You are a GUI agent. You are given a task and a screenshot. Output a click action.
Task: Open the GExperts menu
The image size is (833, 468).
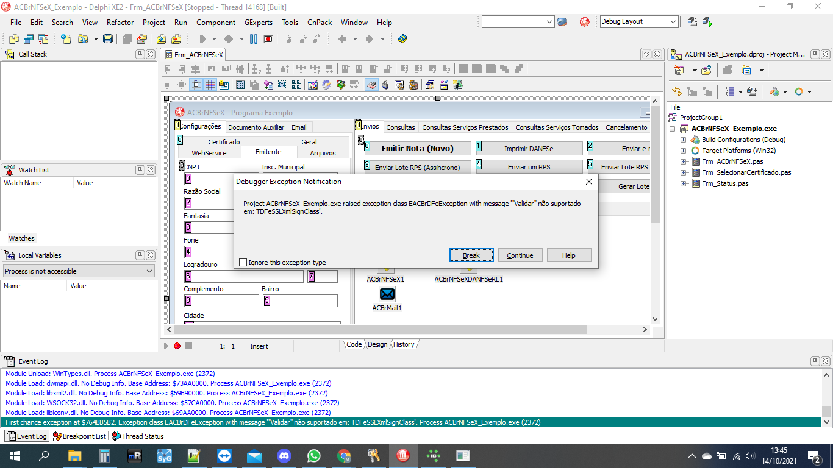point(259,23)
